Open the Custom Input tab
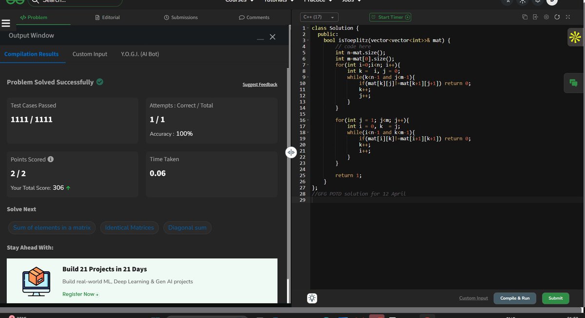Viewport: 585px width, 318px height. point(90,54)
